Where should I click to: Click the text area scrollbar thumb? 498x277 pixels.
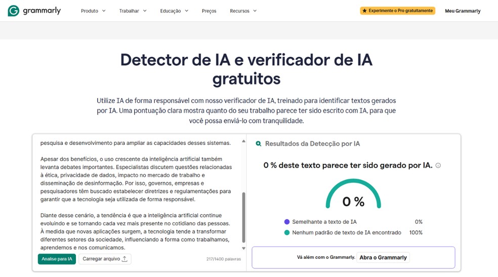tap(243, 217)
